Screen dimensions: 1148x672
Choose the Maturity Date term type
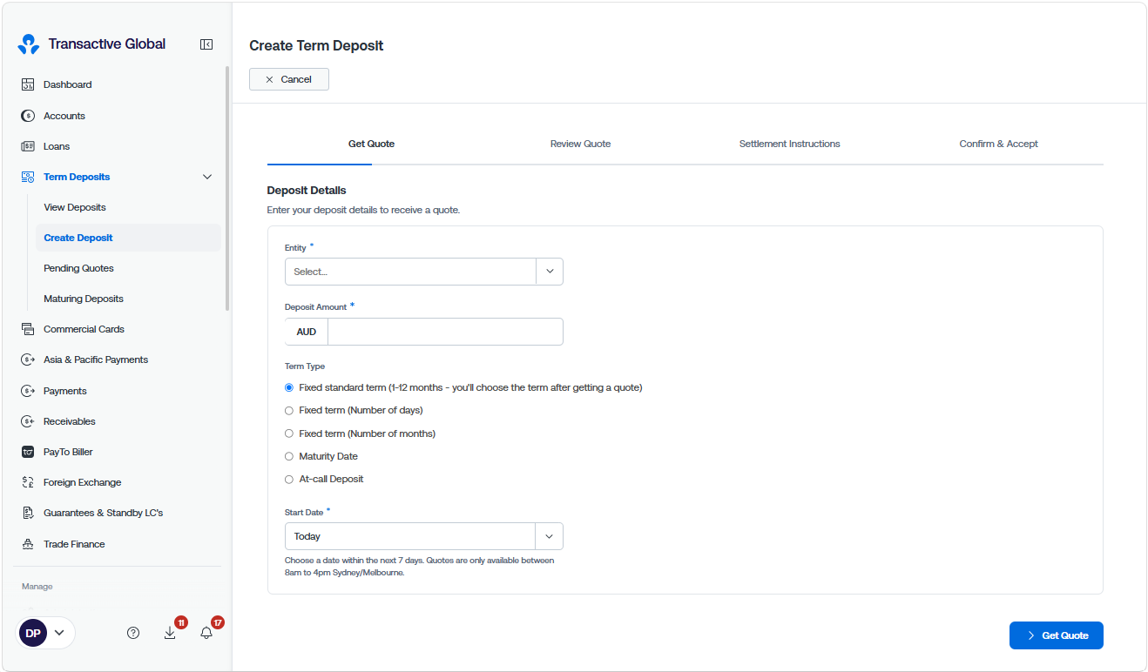pos(289,456)
